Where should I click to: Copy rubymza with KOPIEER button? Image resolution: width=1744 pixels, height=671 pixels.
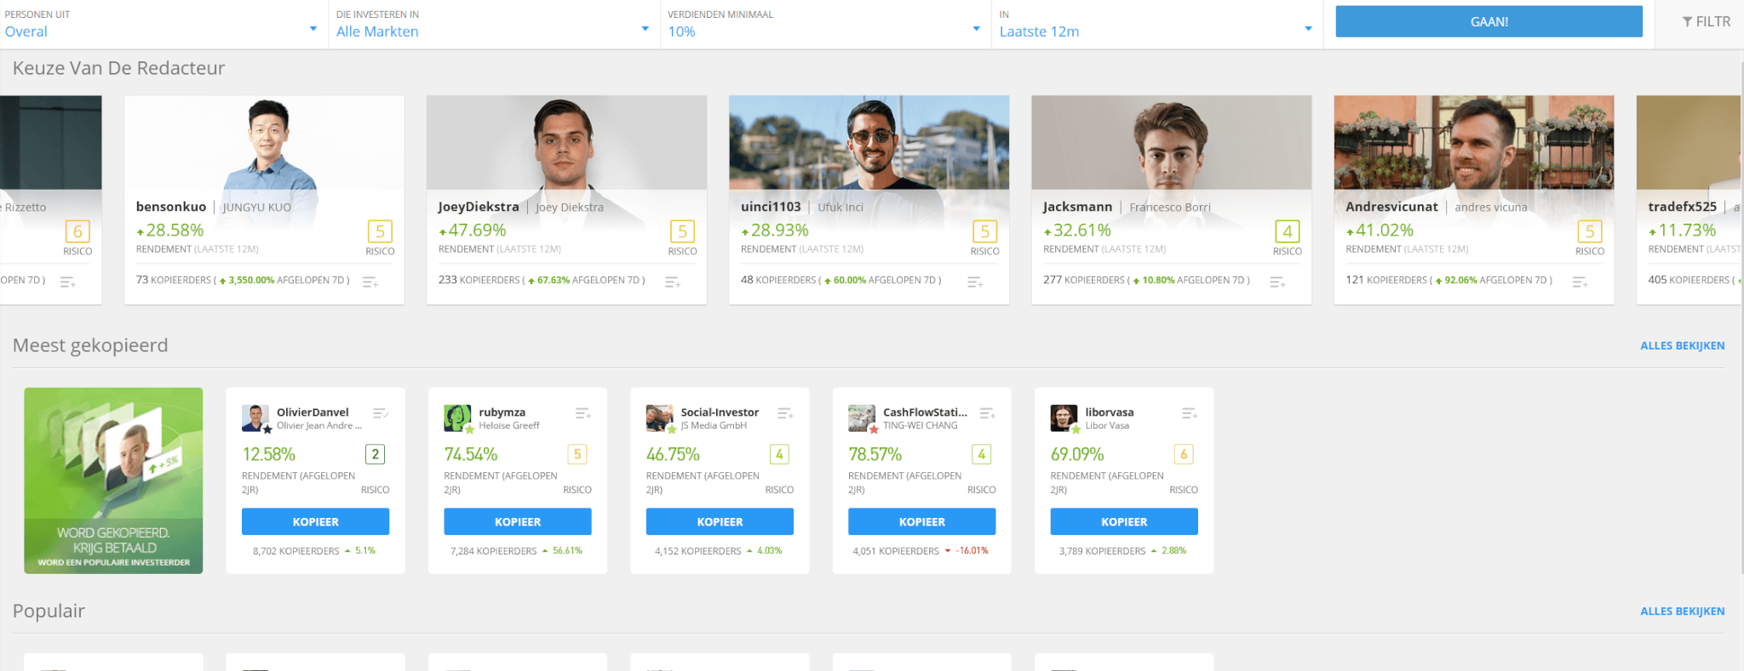[x=518, y=521]
